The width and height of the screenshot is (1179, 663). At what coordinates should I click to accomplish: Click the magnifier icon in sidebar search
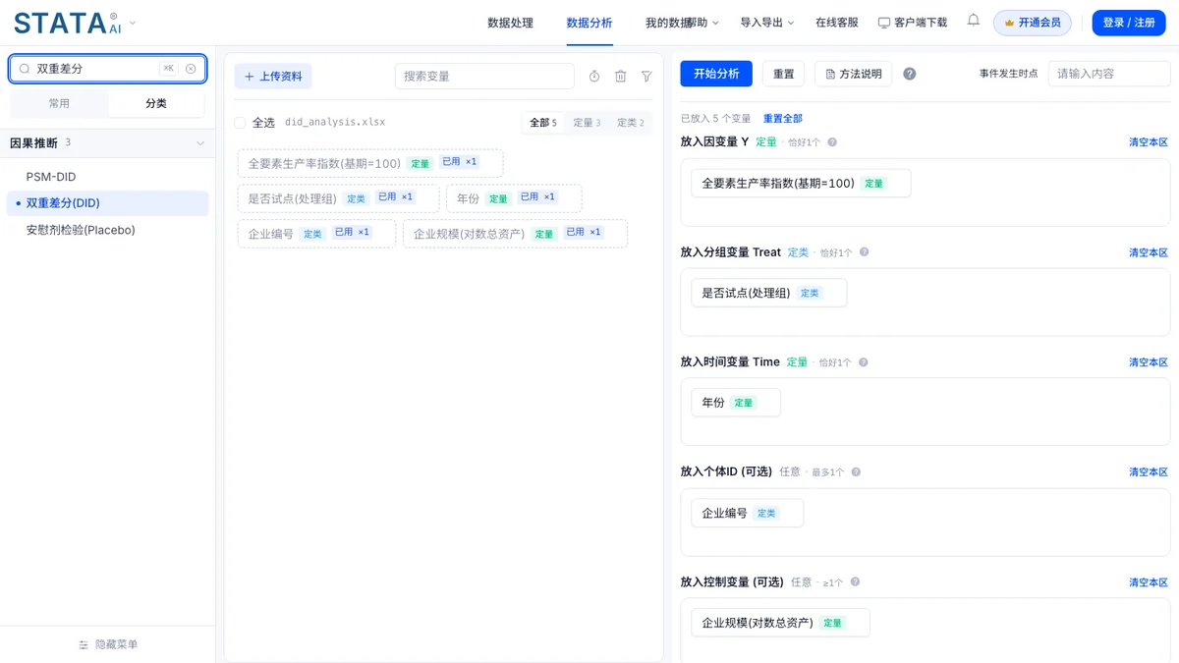pos(25,69)
